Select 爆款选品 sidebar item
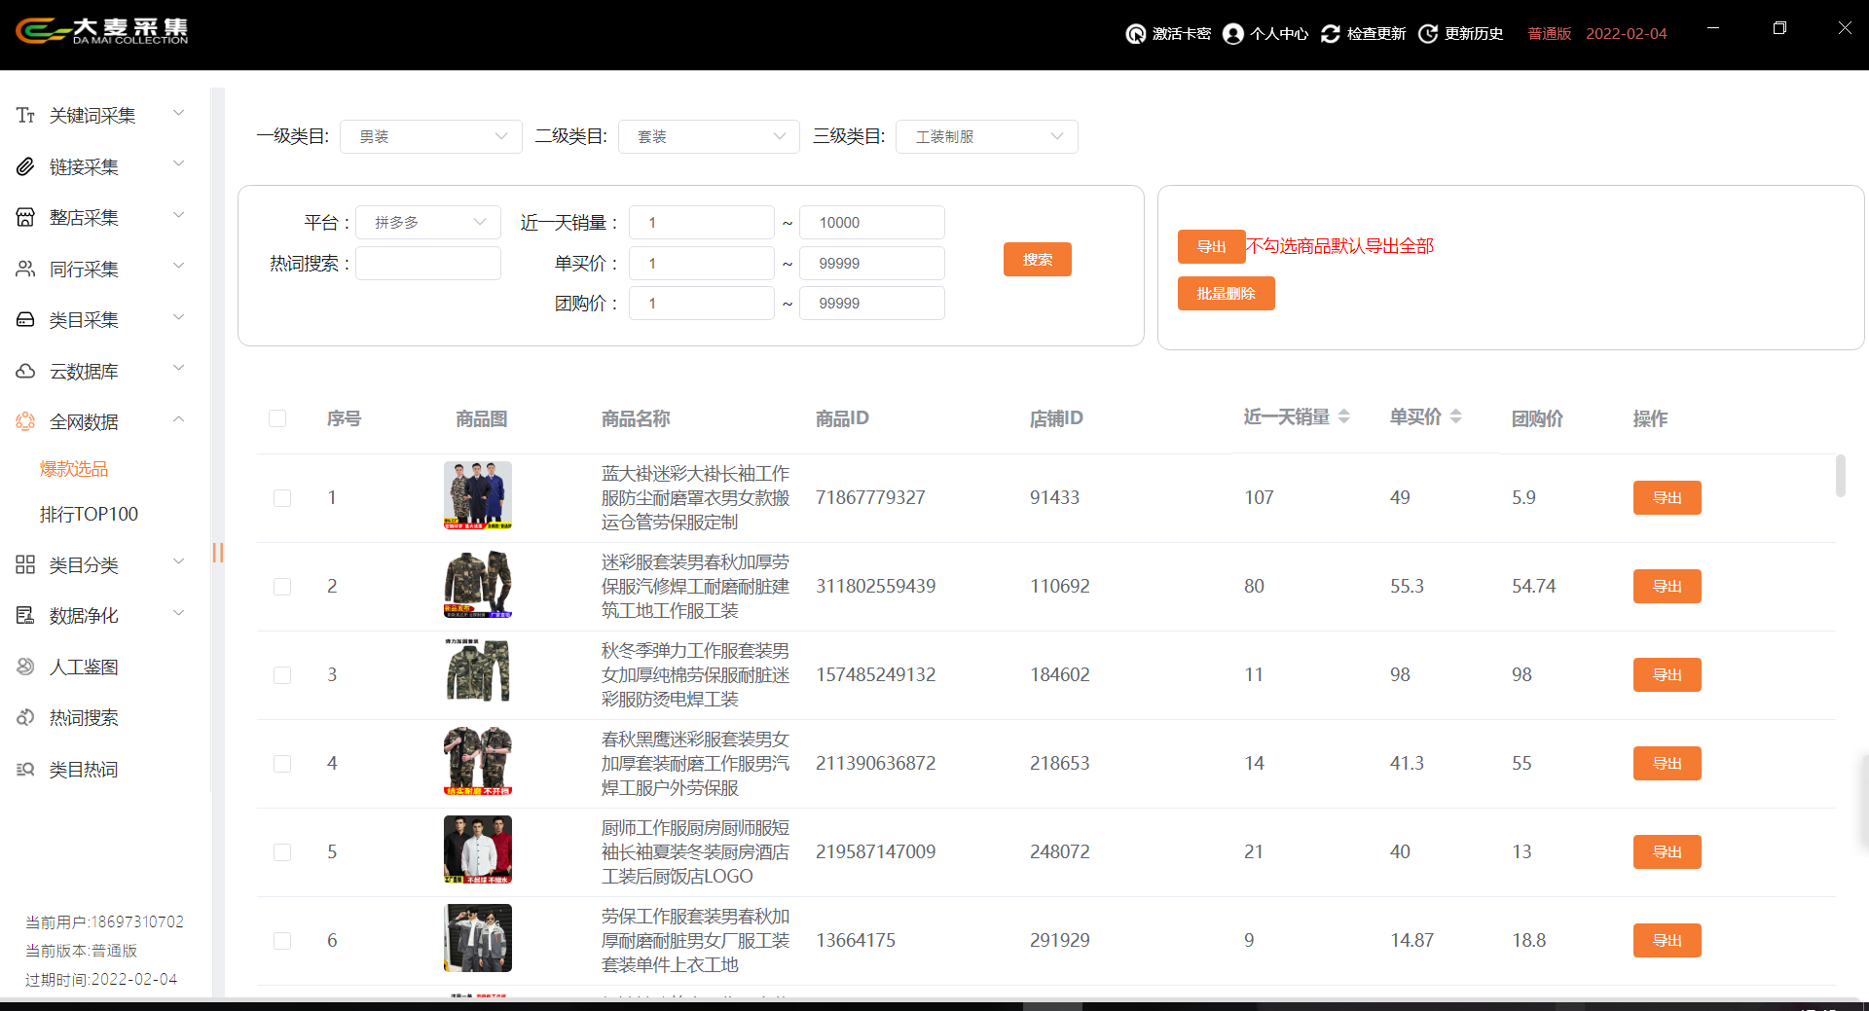 [74, 469]
